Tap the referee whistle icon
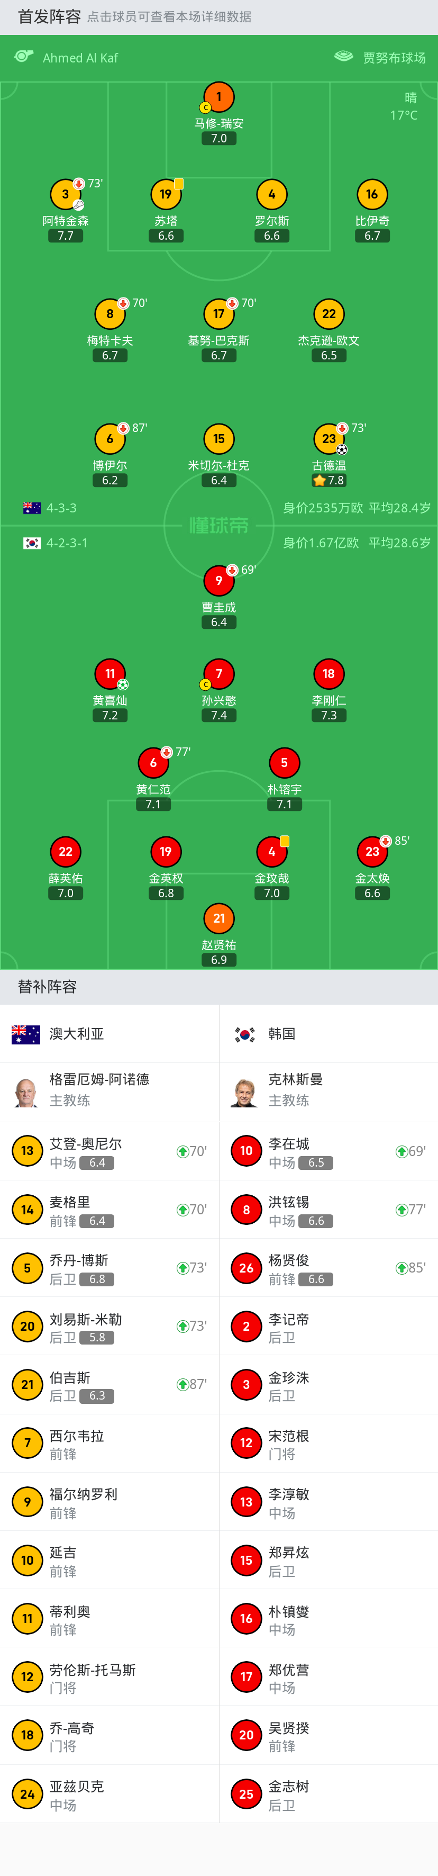Viewport: 438px width, 1876px height. [x=24, y=57]
